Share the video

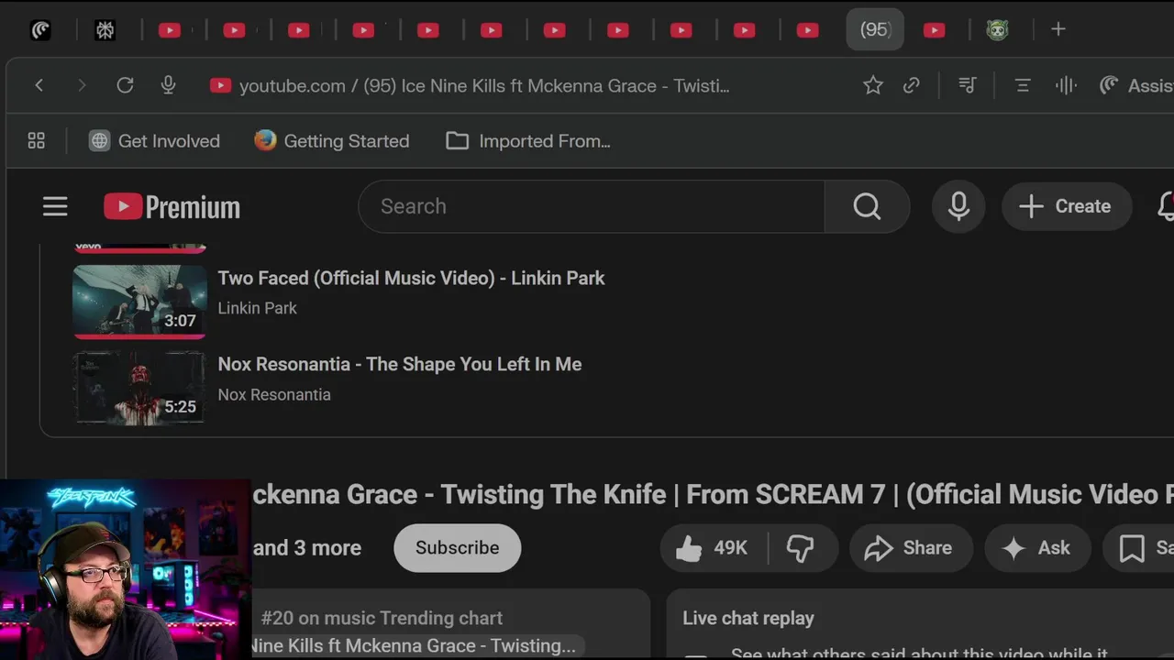pos(909,548)
